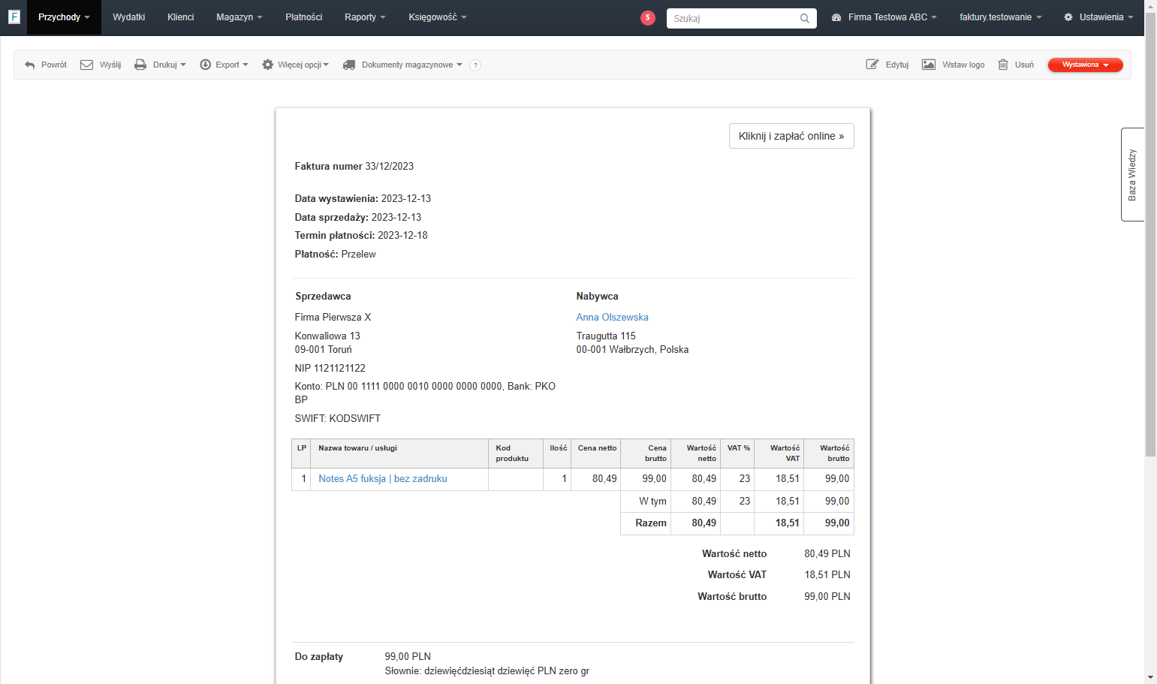Screen dimensions: 1157x684
Task: Click the NIP 1121121122 text
Action: point(330,369)
